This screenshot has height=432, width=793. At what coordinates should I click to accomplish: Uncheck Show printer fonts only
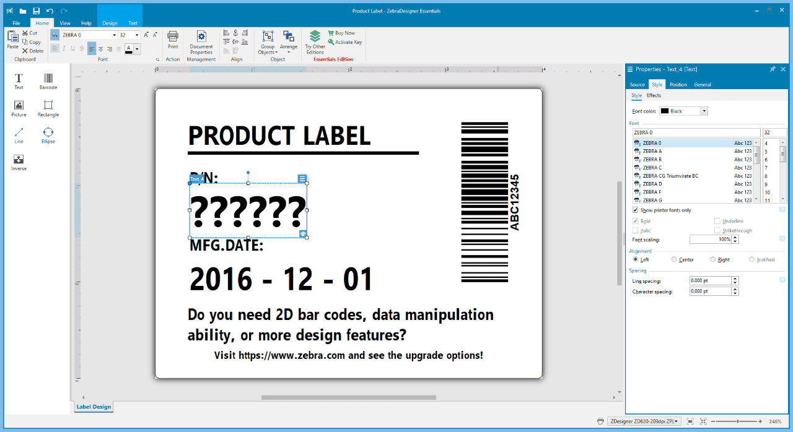click(x=635, y=209)
